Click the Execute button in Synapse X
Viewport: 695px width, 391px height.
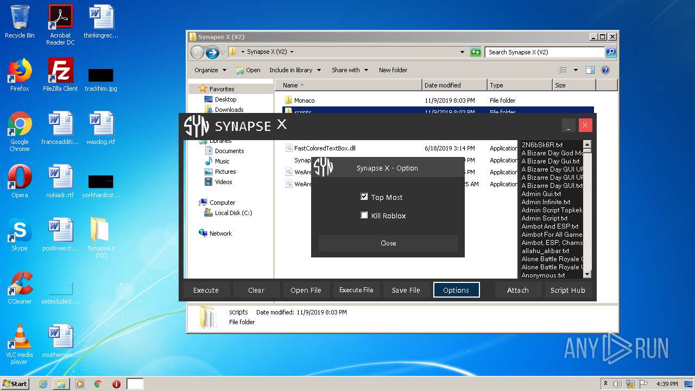click(x=206, y=290)
